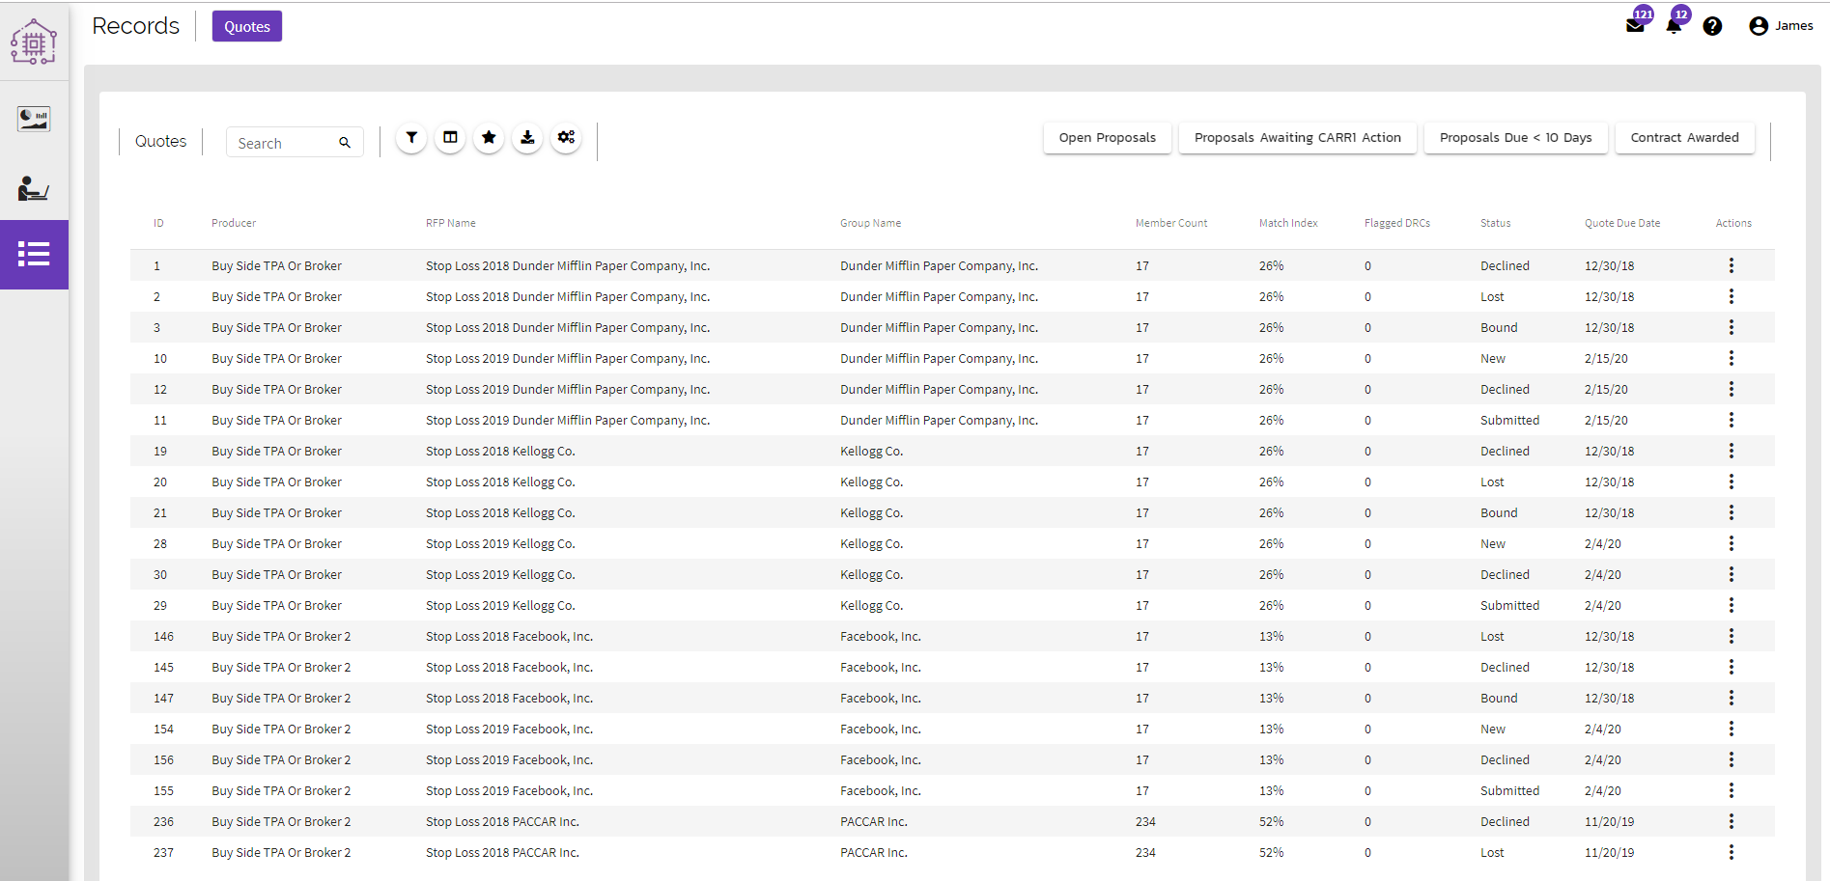Click 'Kellogg Co.' group name in row 19
The height and width of the screenshot is (881, 1830).
tap(871, 452)
